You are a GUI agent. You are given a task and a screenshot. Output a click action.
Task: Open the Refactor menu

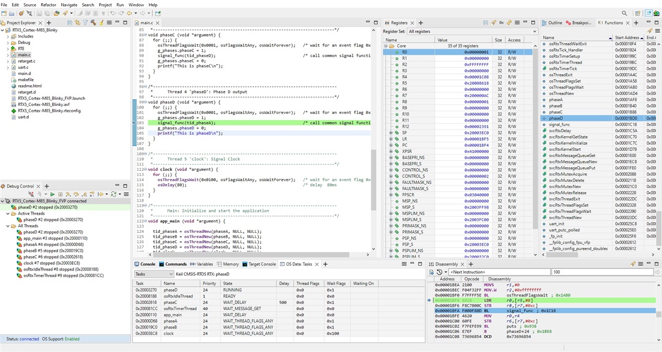click(x=48, y=4)
